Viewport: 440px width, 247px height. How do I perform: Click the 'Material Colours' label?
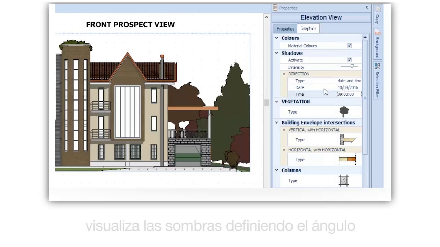(302, 46)
